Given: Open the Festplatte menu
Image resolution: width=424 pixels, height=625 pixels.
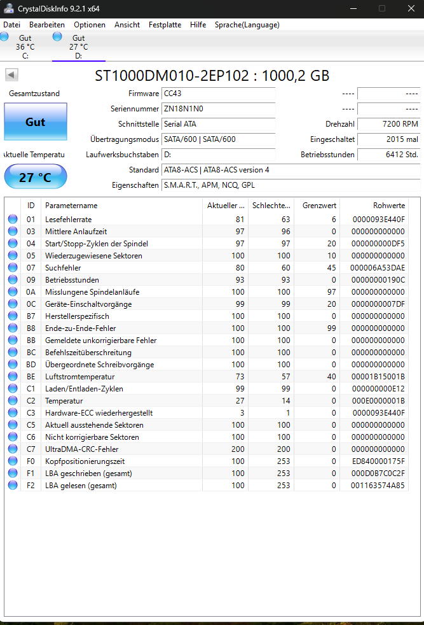Looking at the screenshot, I should point(165,25).
